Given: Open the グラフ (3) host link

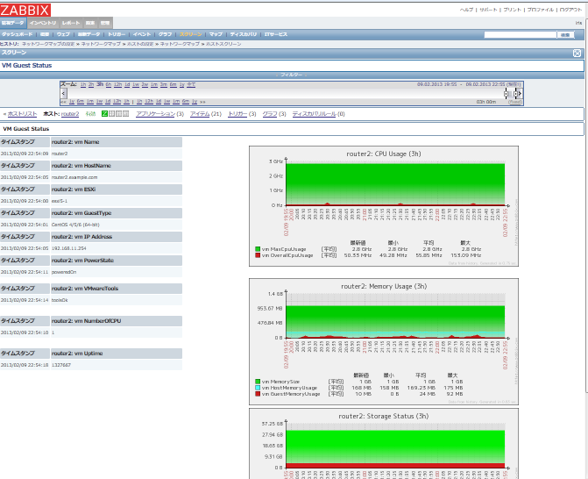Looking at the screenshot, I should coord(269,114).
